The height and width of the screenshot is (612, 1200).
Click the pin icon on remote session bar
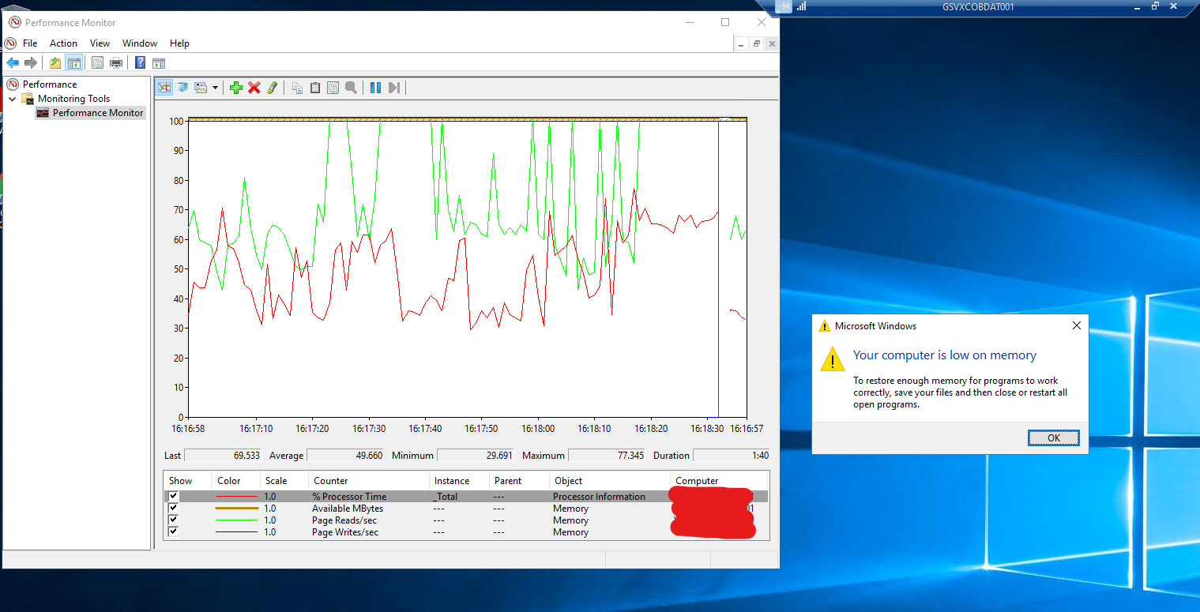pos(783,6)
